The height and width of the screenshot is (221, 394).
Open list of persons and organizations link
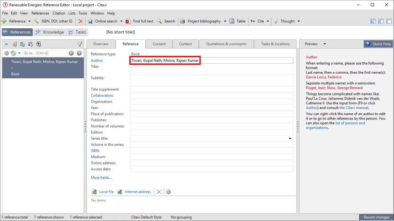[x=335, y=125]
